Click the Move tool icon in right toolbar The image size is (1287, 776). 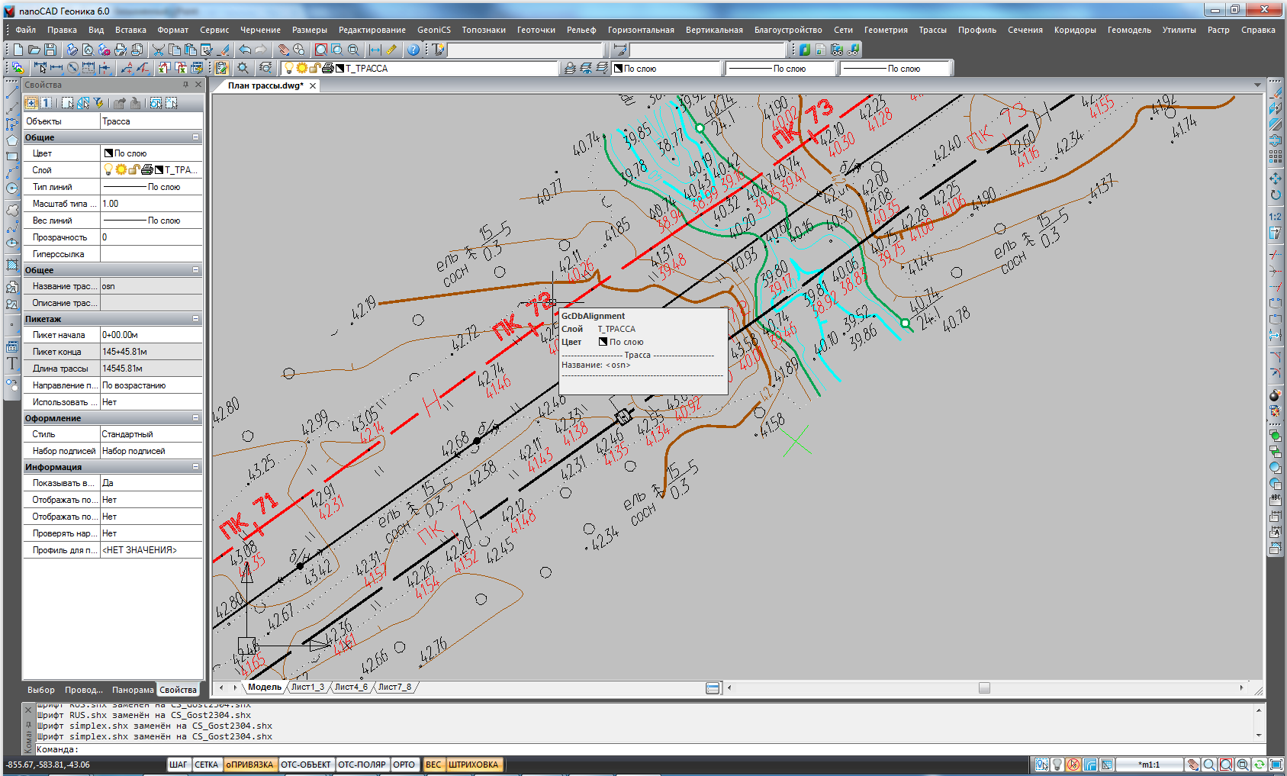(1275, 178)
